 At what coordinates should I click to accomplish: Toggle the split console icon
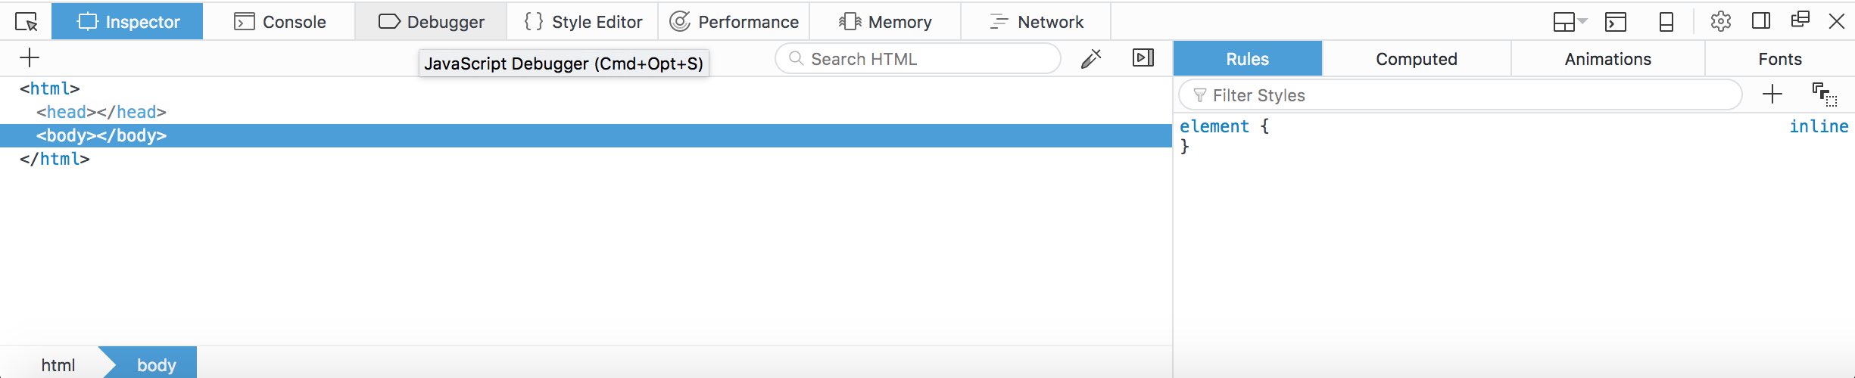1616,22
